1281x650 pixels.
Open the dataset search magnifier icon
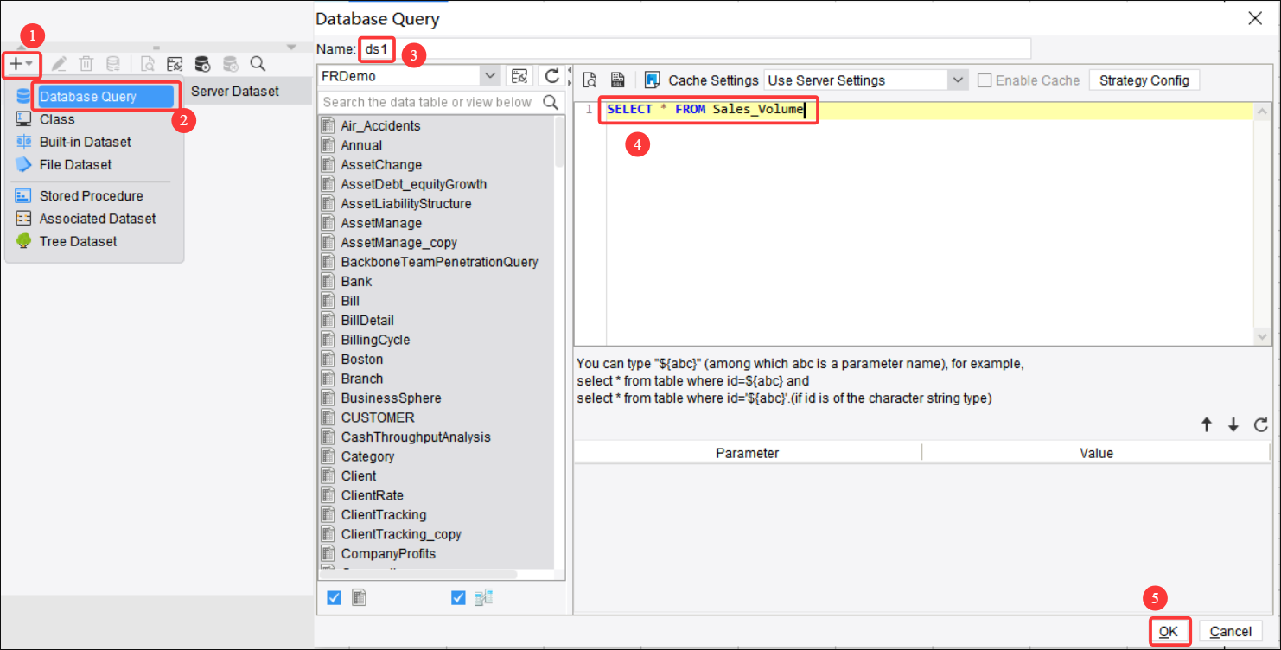(x=257, y=63)
